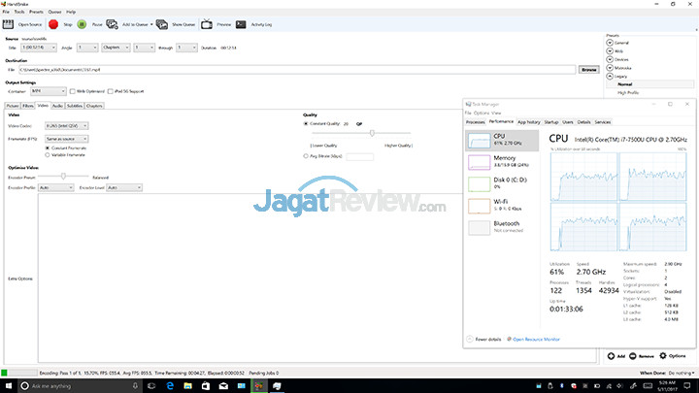Open the Activity Log terminal icon
Viewport: 699px width, 393px height.
[241, 24]
